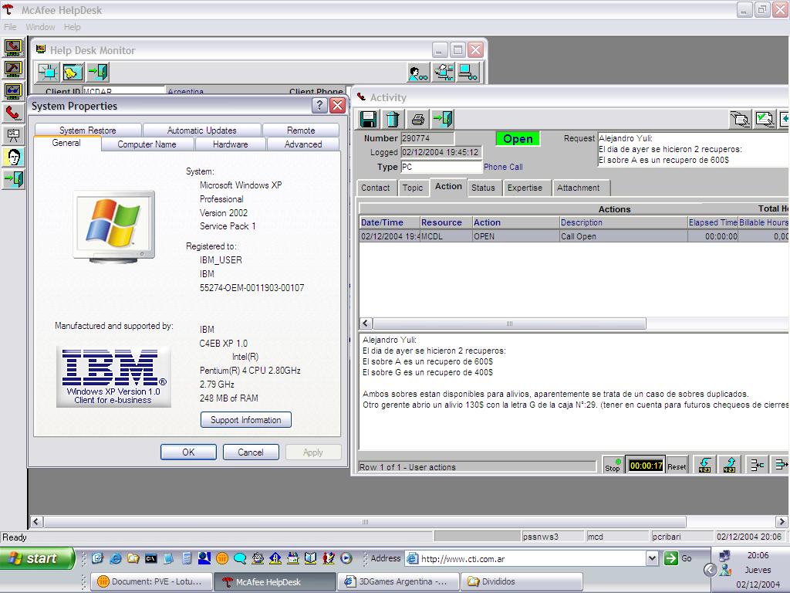Launch Internet Explorer from the quick launch bar
This screenshot has width=790, height=593.
116,558
